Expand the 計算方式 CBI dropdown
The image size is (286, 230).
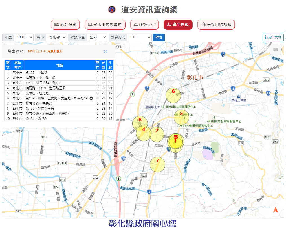coord(139,37)
